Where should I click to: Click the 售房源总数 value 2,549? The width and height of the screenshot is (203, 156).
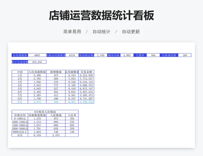(101, 55)
